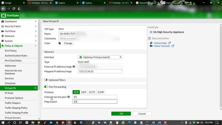Click OK to save the Virtual IP
This screenshot has height=125, width=222.
(x=121, y=114)
